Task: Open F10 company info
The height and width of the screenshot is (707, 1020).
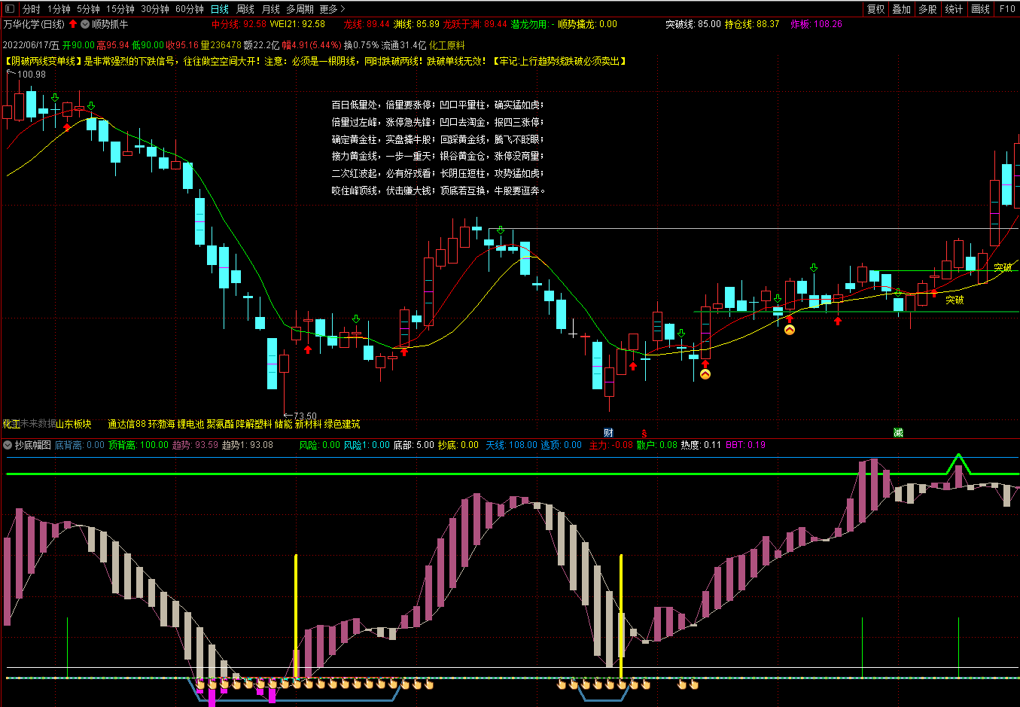Action: (1007, 9)
